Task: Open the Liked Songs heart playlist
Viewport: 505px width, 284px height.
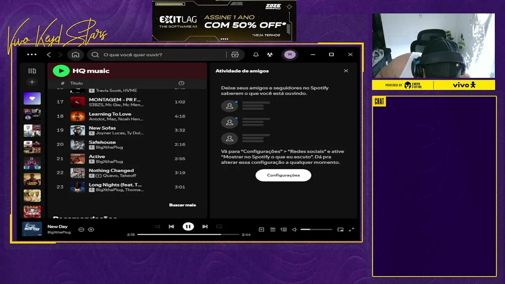Action: coord(32,98)
